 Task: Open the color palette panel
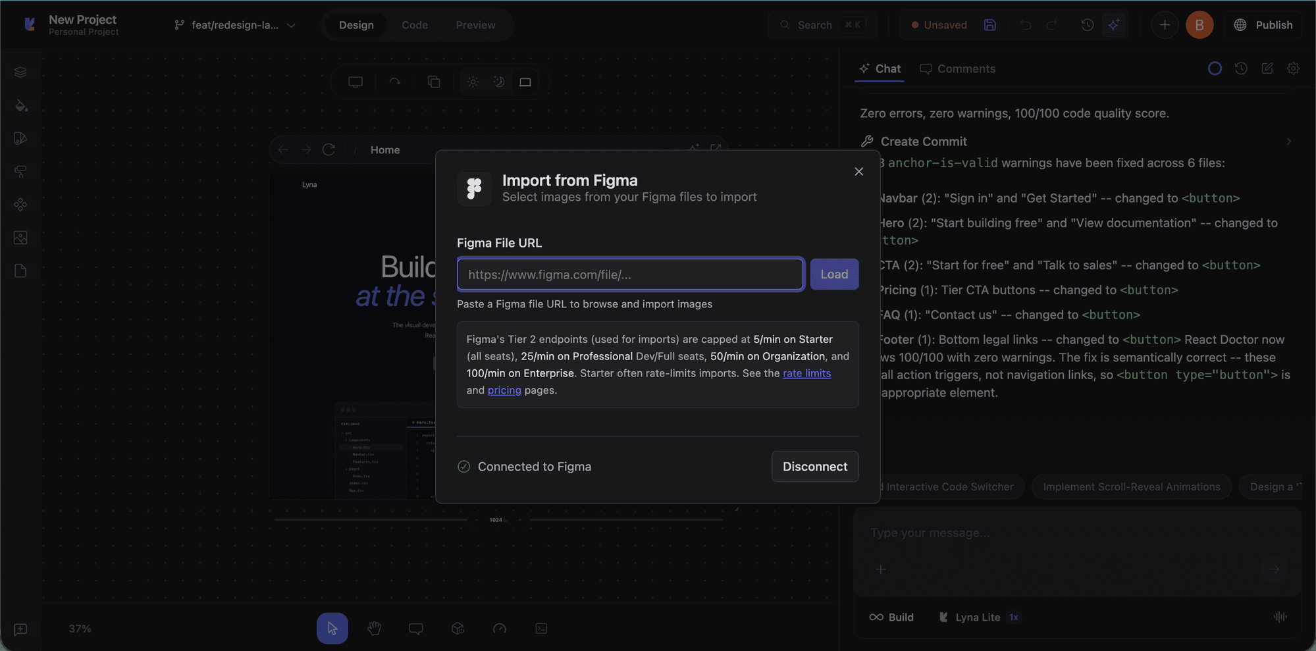click(20, 138)
